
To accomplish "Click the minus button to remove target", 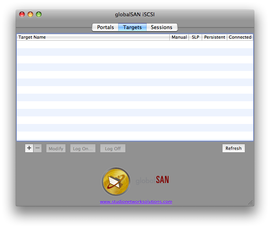I will coord(38,148).
